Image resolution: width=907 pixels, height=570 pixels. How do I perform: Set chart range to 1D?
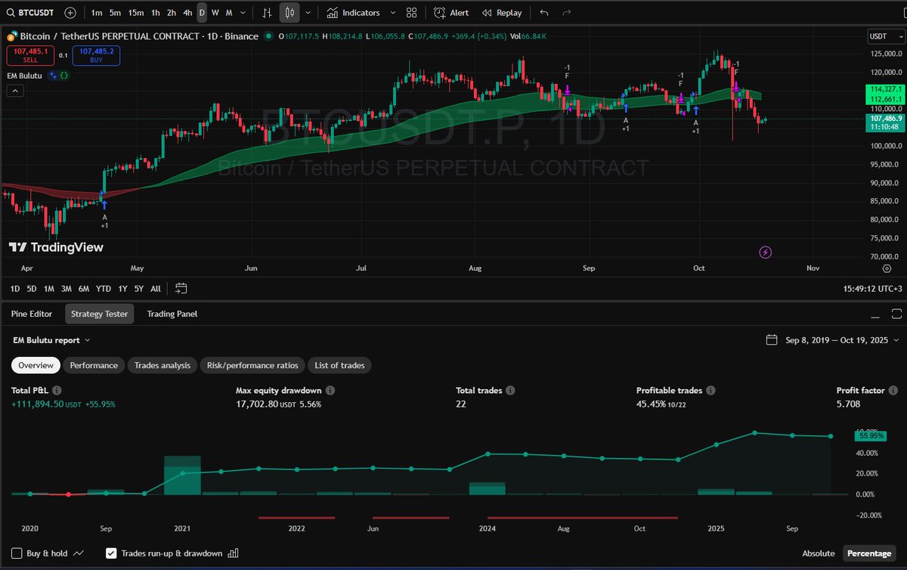[x=15, y=288]
